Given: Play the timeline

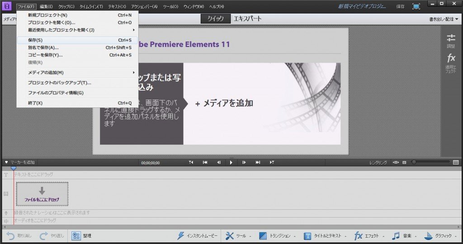Looking at the screenshot, I should pos(231,162).
